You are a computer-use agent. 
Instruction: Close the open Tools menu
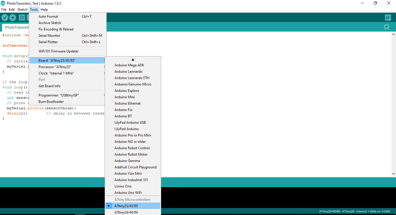pos(34,10)
